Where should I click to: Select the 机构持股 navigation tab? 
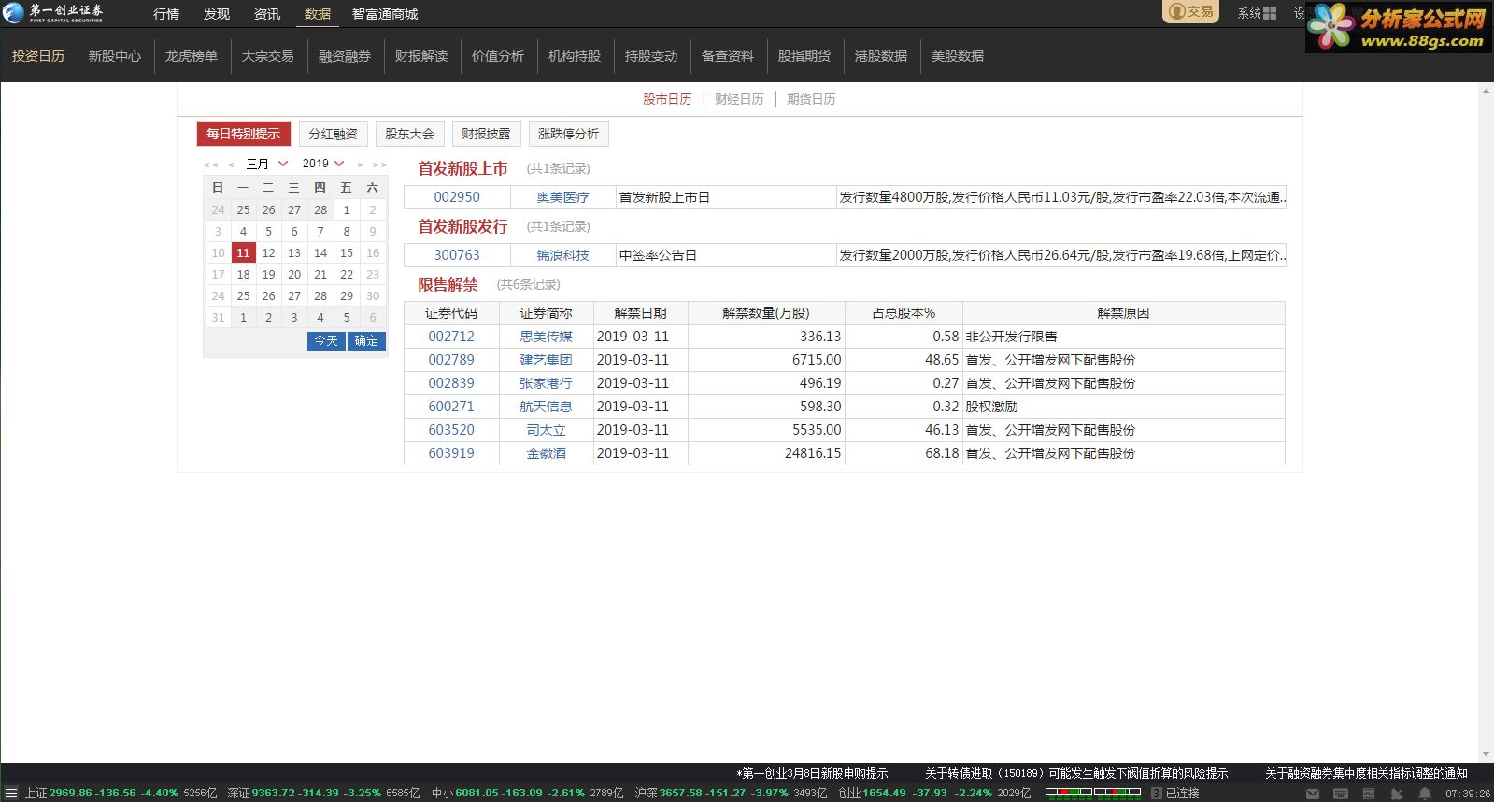(x=575, y=56)
